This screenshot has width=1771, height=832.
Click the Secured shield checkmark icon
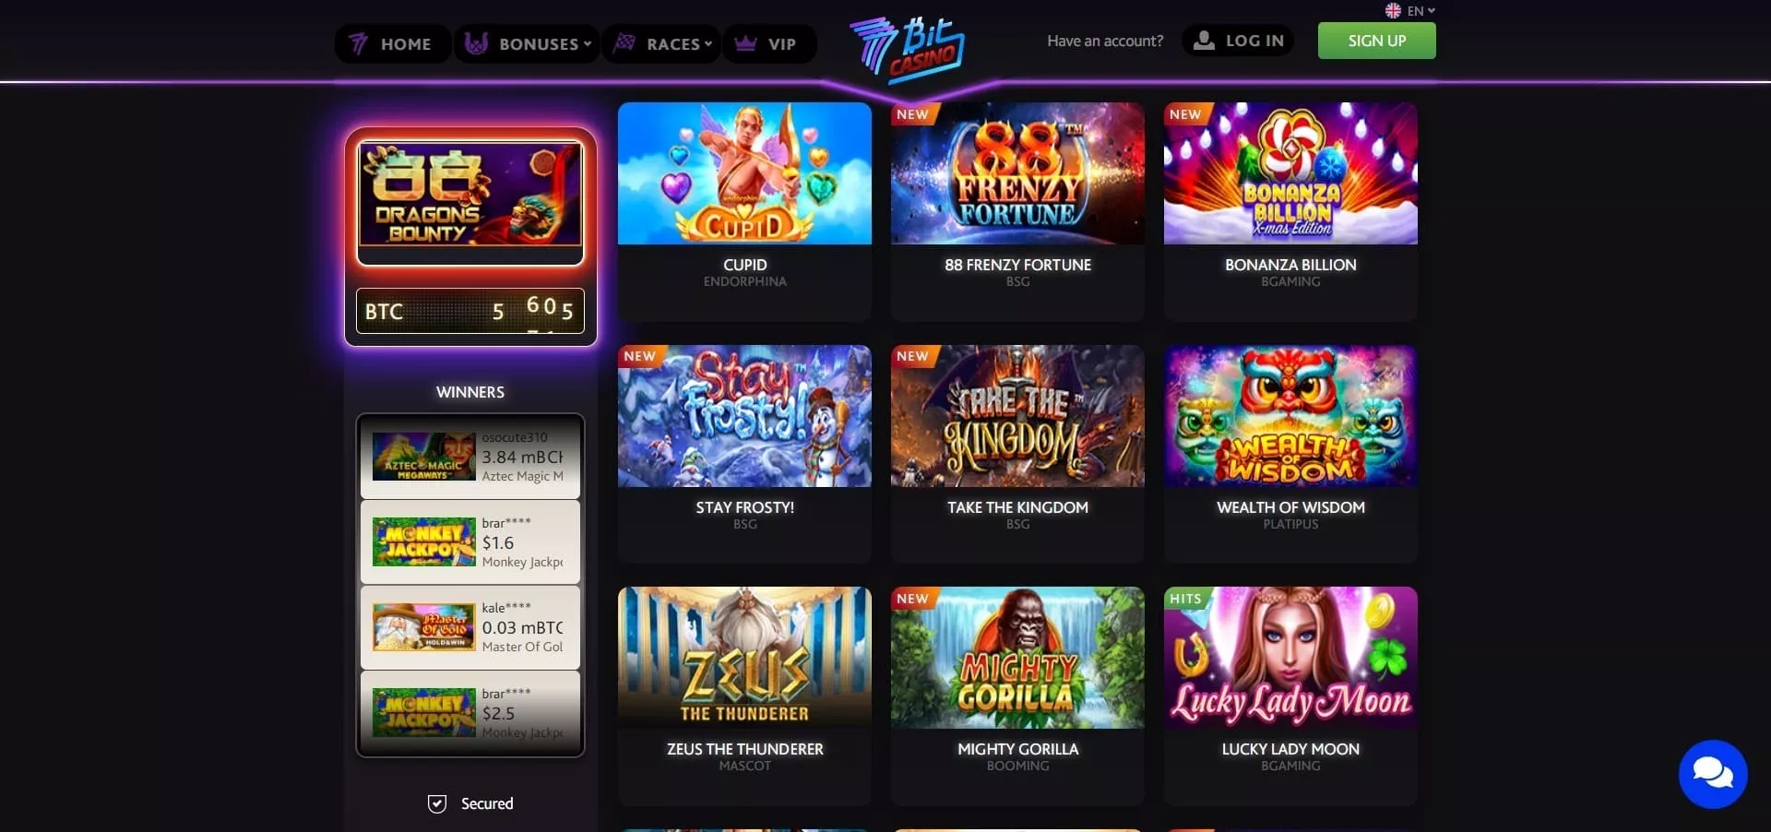[x=437, y=803]
